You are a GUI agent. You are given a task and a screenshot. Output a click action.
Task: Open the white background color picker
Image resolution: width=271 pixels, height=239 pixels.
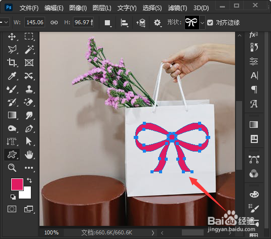[x=27, y=194]
